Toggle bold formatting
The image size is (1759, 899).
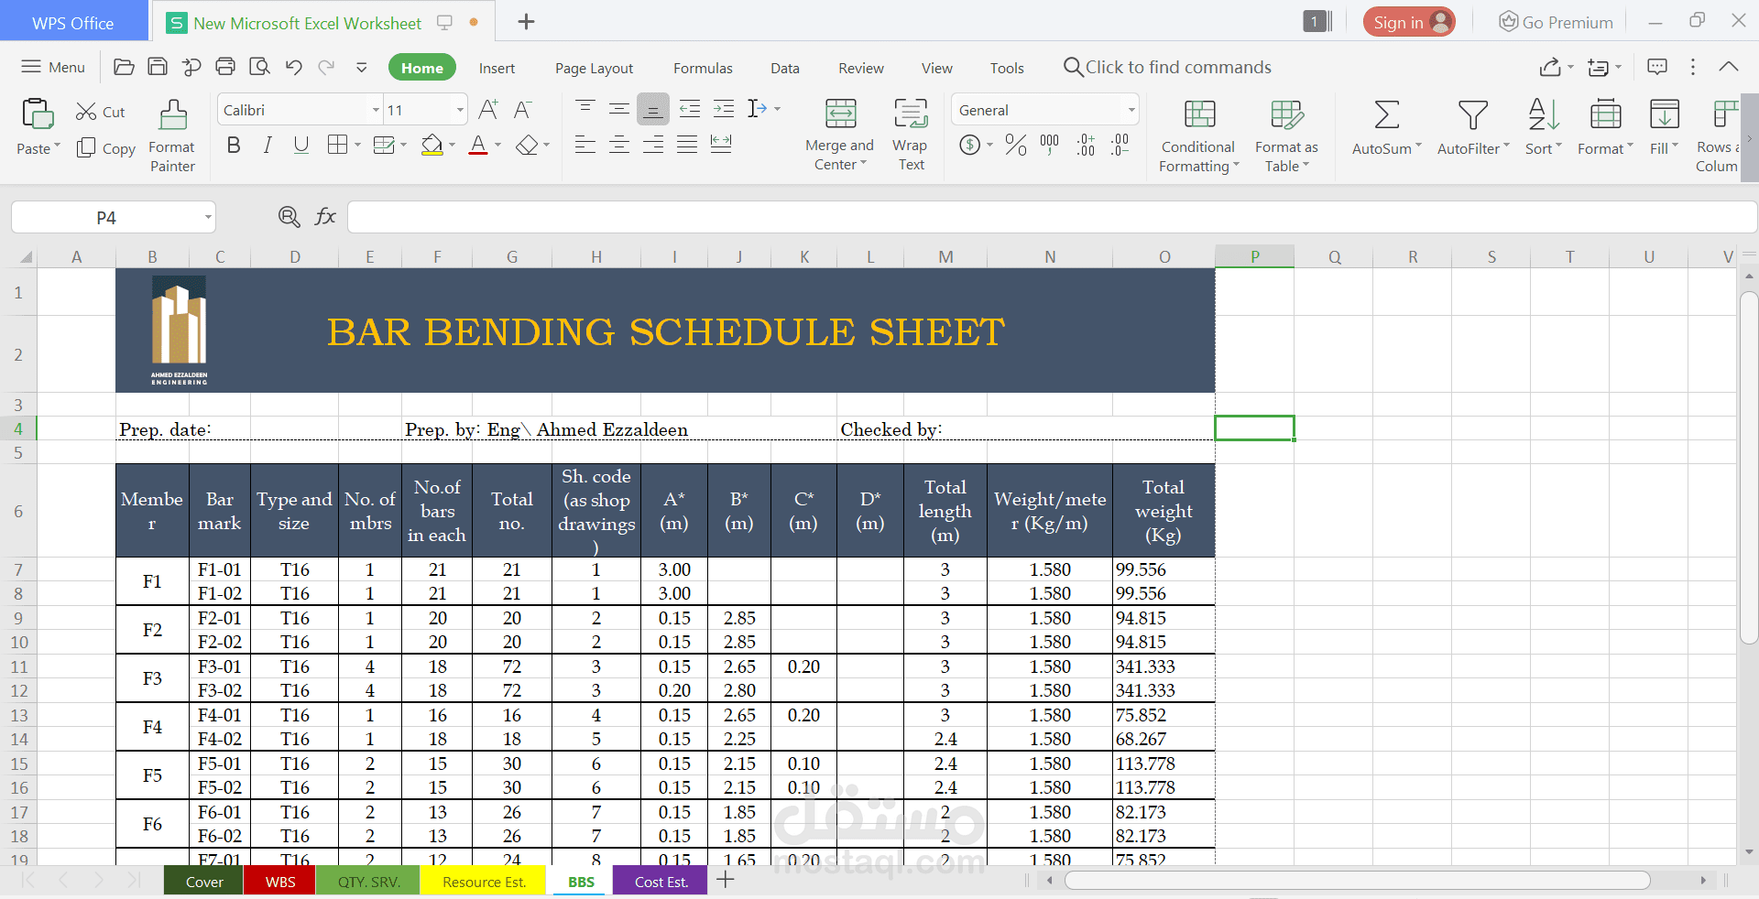[234, 145]
